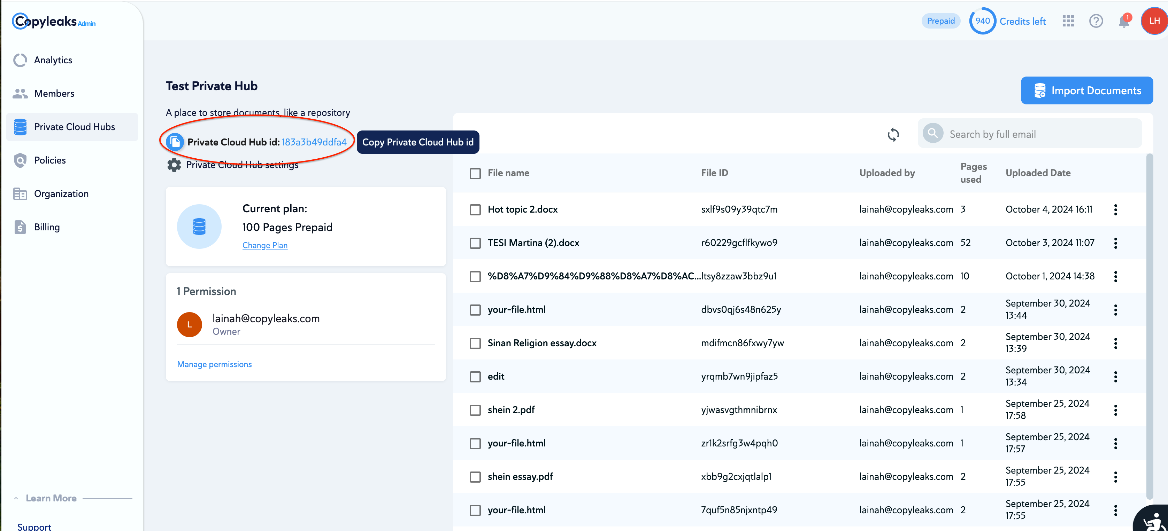This screenshot has width=1168, height=531.
Task: Open Organization in the sidebar
Action: [x=72, y=194]
